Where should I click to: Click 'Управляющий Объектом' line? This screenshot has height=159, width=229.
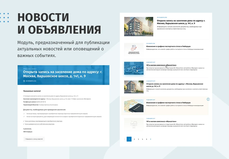pos(40,105)
